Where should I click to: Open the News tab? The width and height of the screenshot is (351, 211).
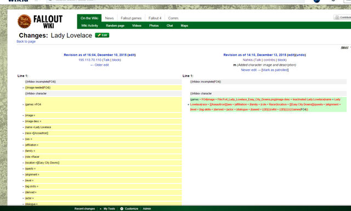pyautogui.click(x=109, y=18)
